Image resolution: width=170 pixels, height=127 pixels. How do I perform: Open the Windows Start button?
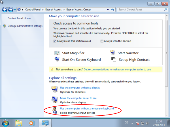5,123
